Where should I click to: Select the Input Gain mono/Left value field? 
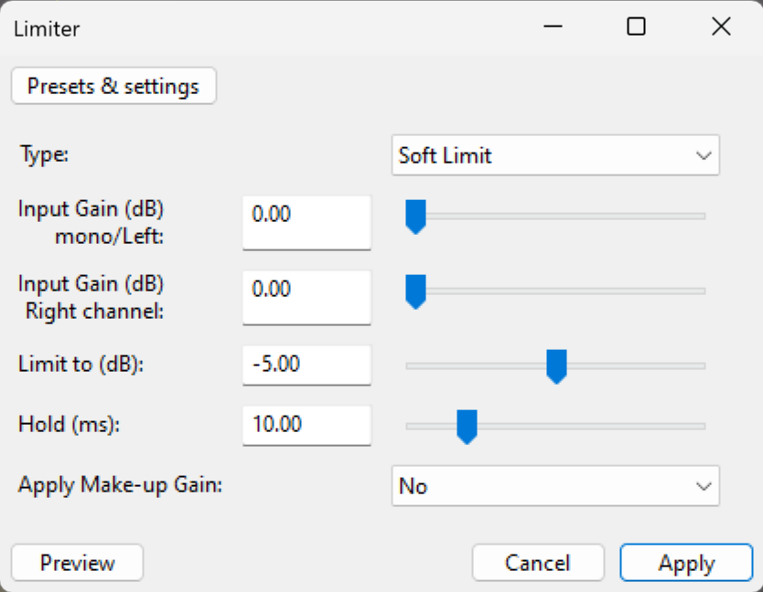tap(306, 222)
